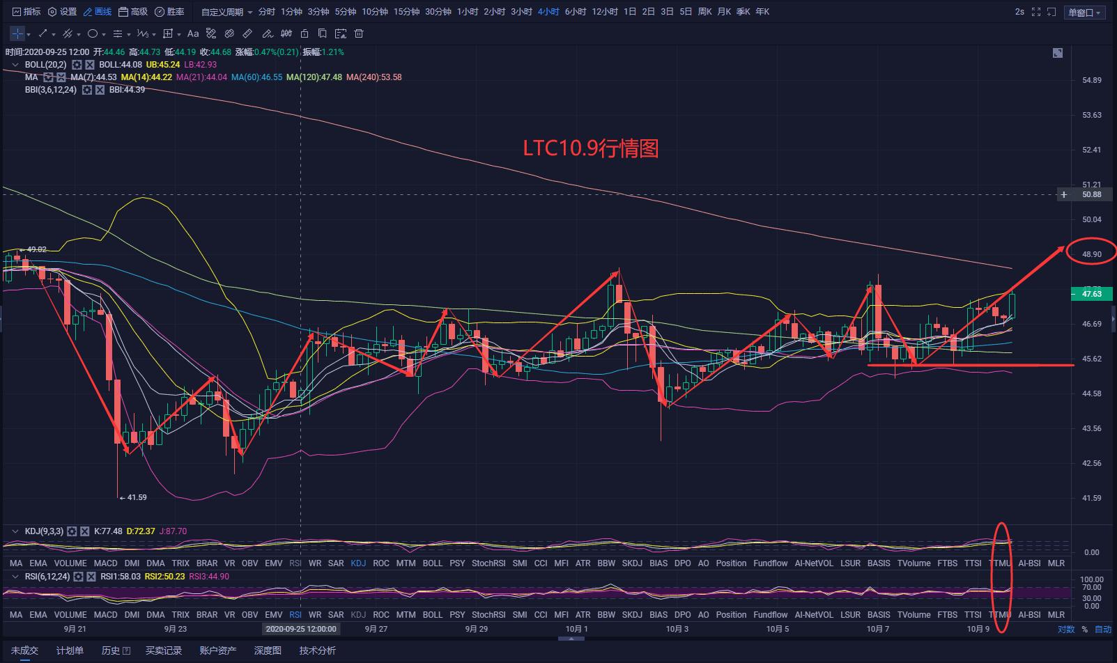Click the 设置 settings button
Image resolution: width=1117 pixels, height=663 pixels.
(62, 12)
